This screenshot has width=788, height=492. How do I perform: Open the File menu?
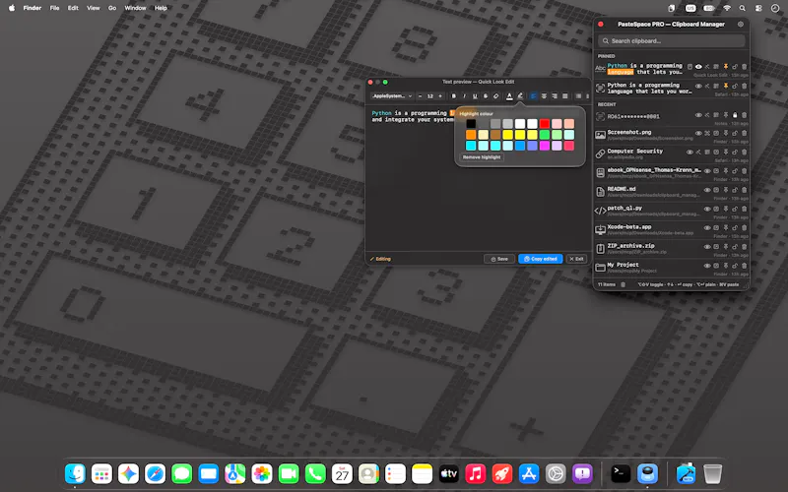[54, 8]
